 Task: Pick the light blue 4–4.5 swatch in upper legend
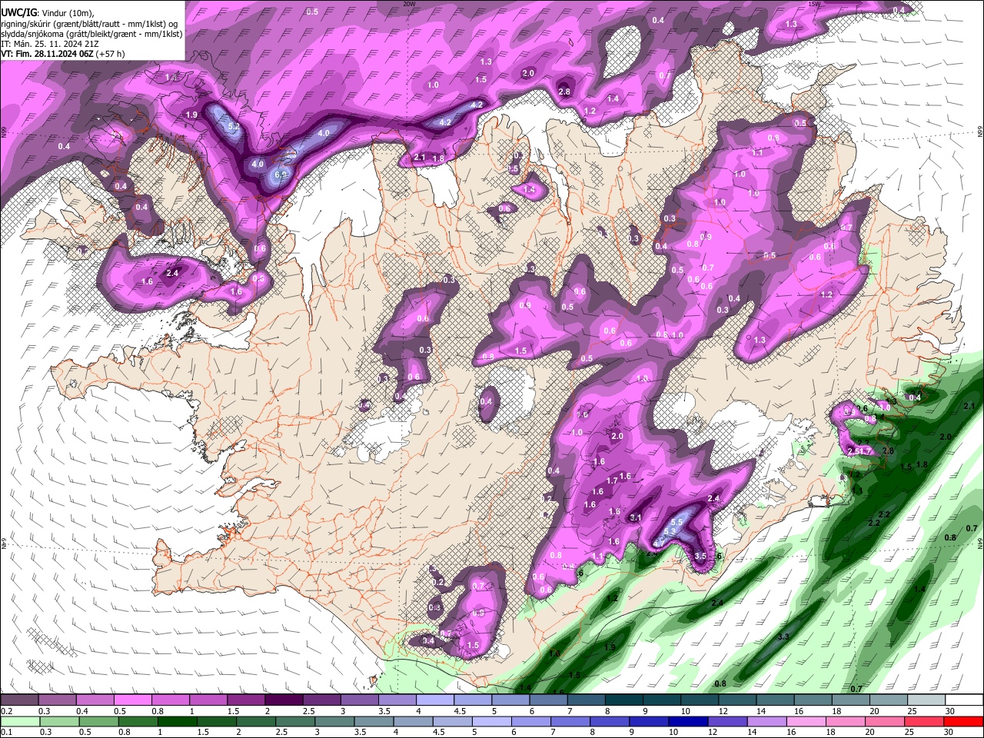pos(435,700)
